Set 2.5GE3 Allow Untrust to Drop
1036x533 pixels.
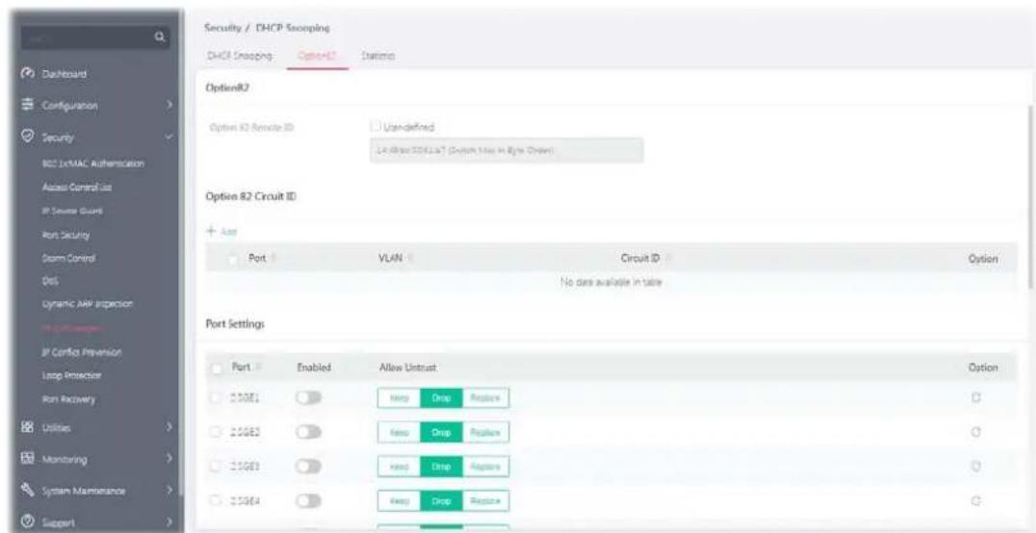(x=441, y=466)
